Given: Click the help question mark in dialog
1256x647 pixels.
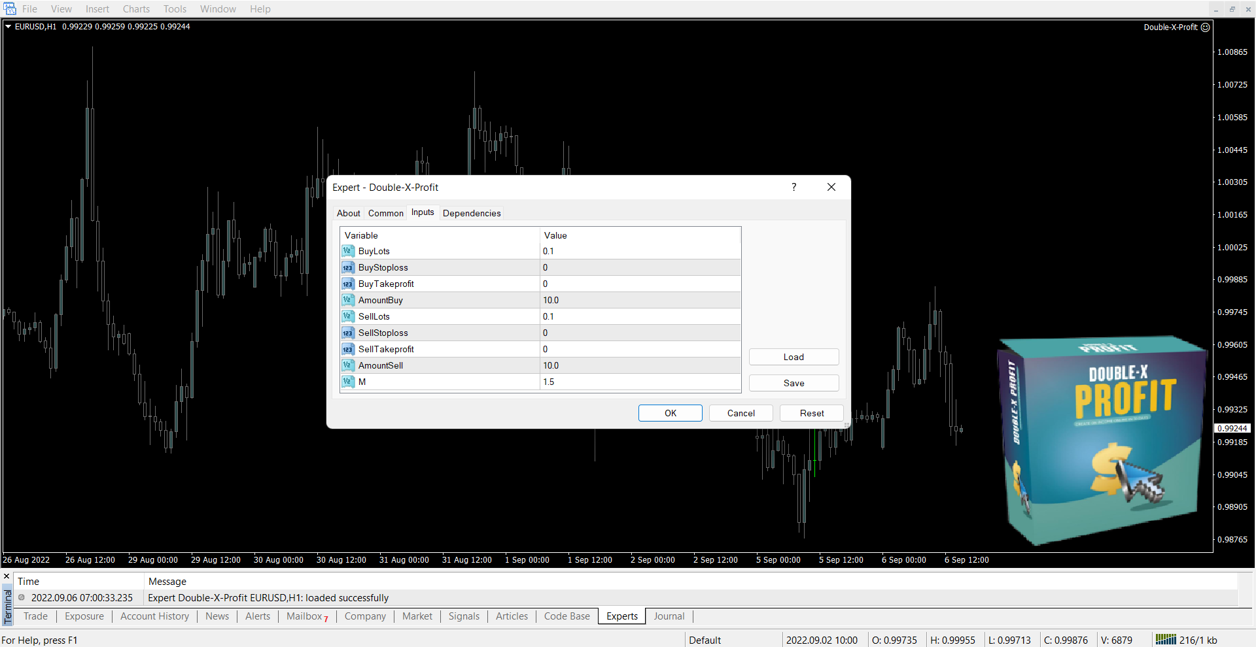Looking at the screenshot, I should coord(794,187).
